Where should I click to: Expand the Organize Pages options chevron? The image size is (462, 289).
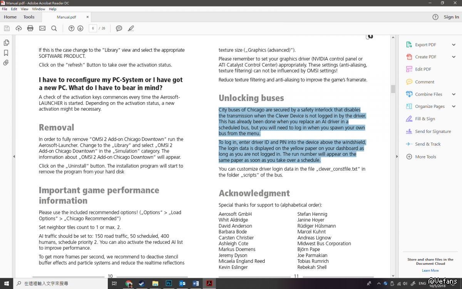pyautogui.click(x=454, y=107)
